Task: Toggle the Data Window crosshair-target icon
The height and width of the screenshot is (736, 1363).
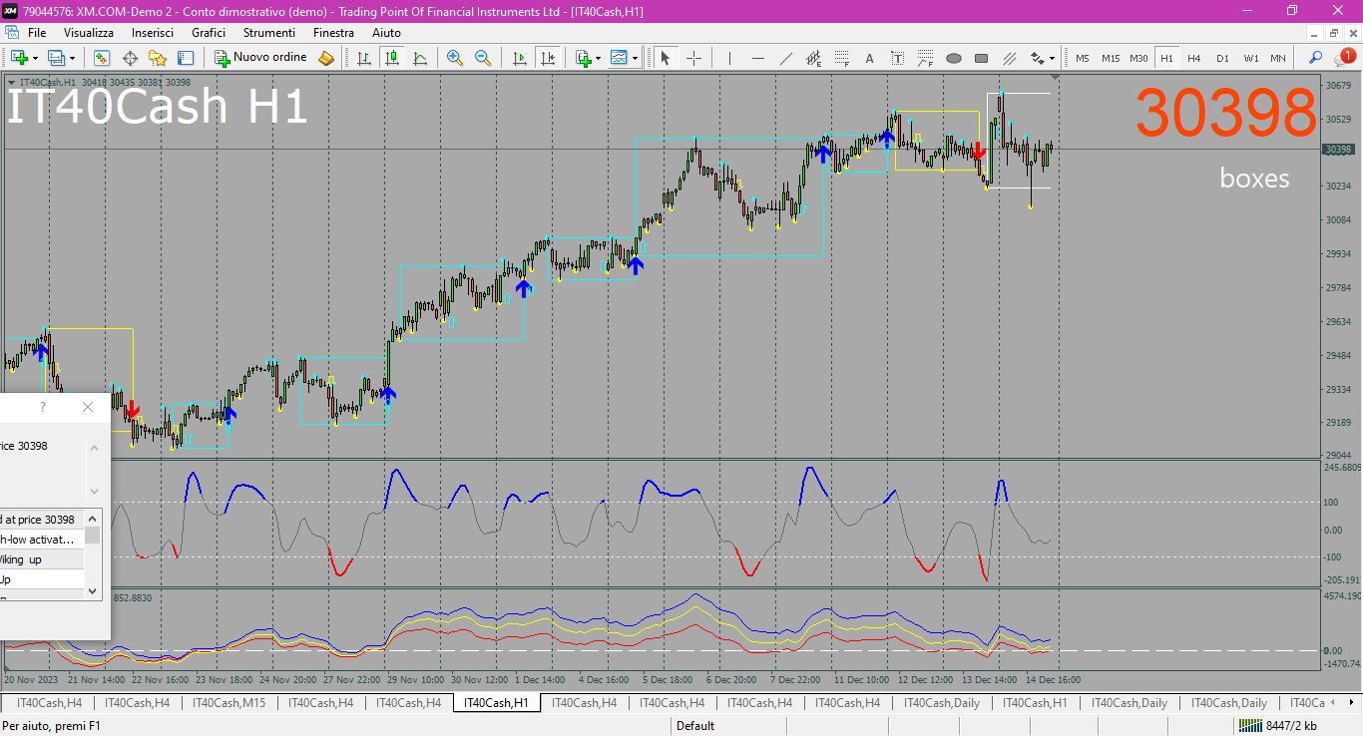Action: click(x=130, y=58)
